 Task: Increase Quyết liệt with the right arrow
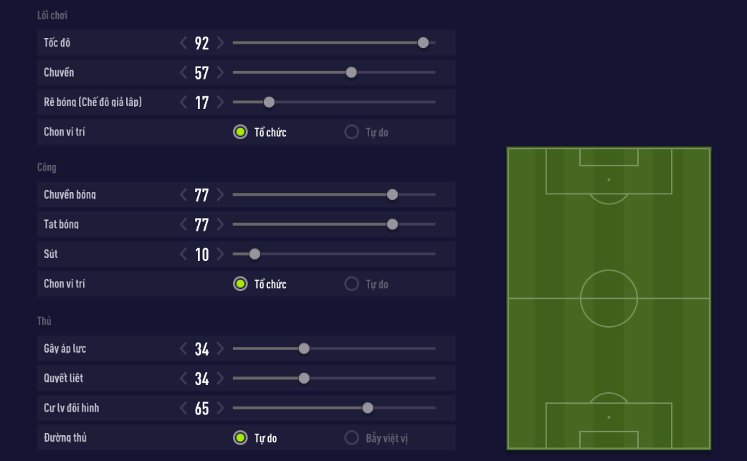[219, 379]
